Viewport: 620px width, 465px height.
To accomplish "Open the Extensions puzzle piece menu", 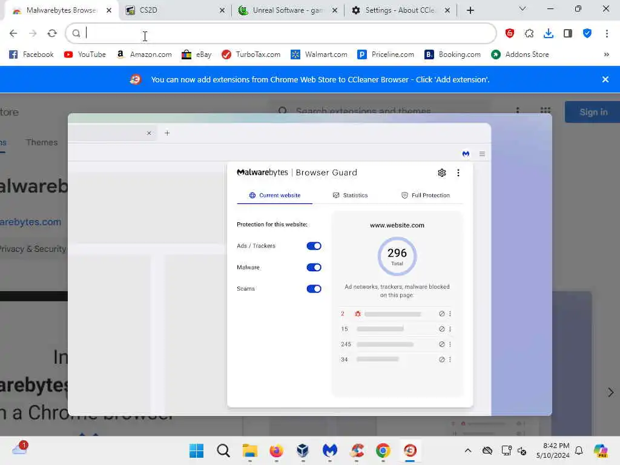I will coord(529,33).
